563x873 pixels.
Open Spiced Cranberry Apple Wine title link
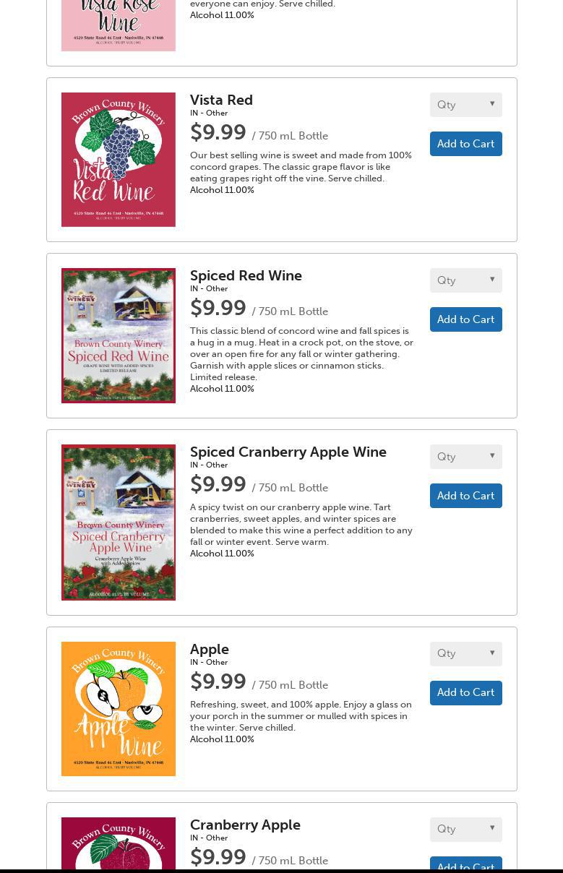pos(288,452)
